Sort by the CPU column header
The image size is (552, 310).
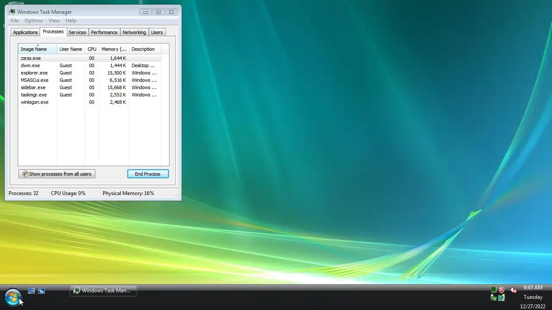pyautogui.click(x=92, y=49)
